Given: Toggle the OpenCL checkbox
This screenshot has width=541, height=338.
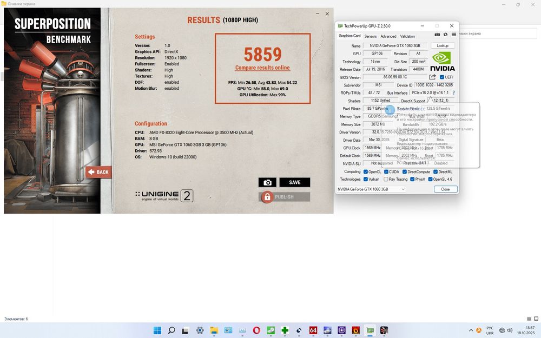Looking at the screenshot, I should point(365,172).
